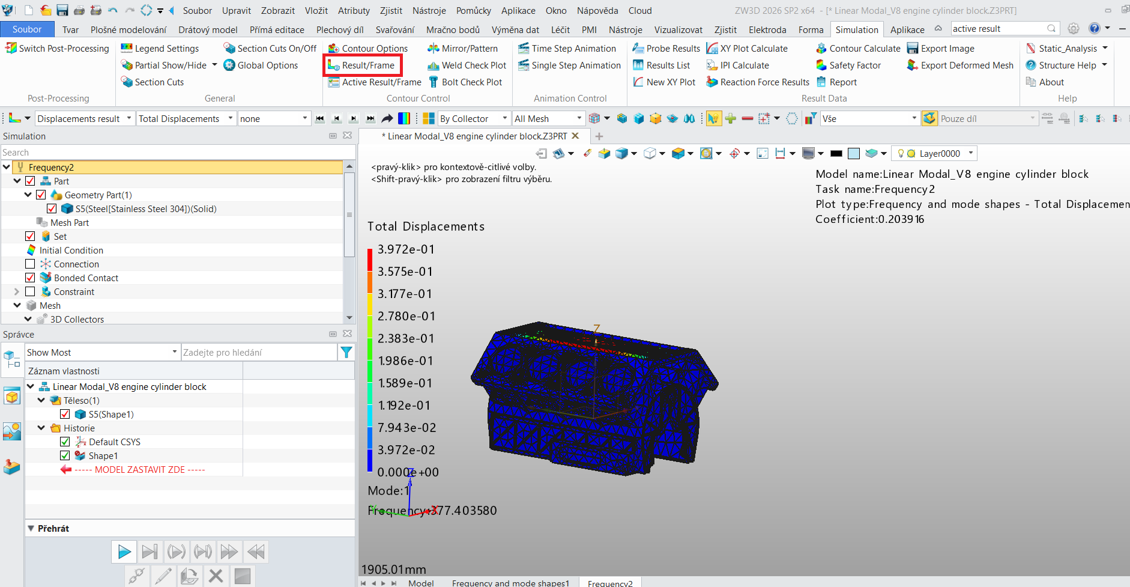
Task: Start Time Step Animation
Action: point(567,49)
